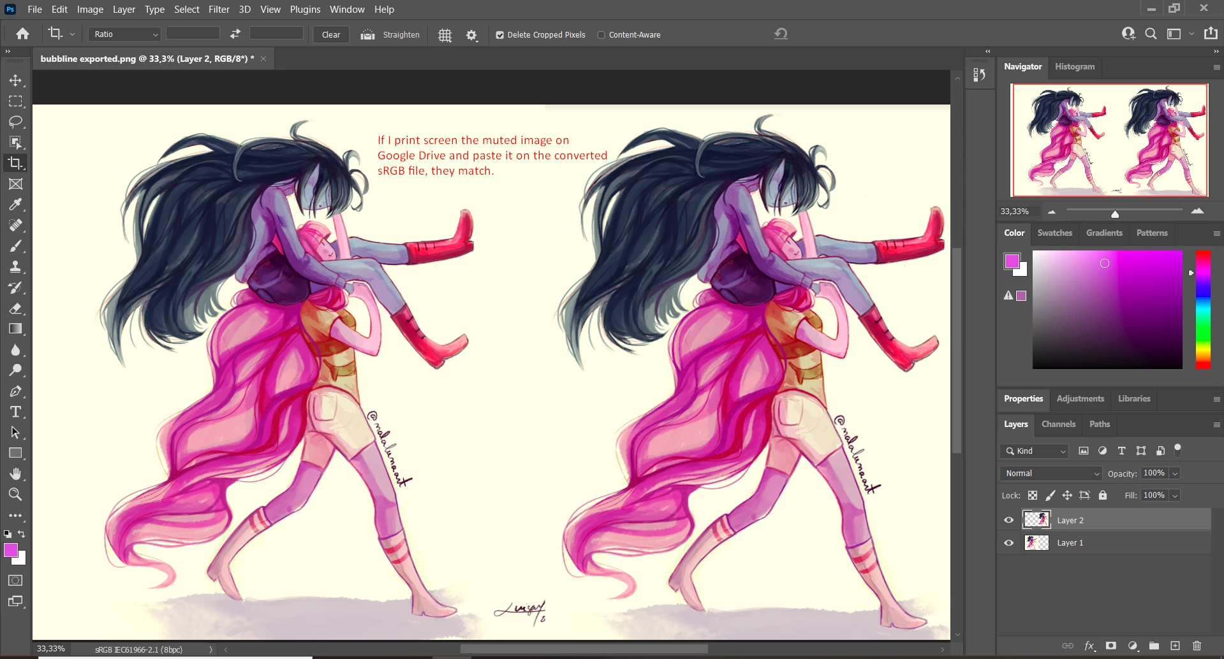Open the Crop tool preset picker arrow
Viewport: 1224px width, 659px height.
(72, 34)
